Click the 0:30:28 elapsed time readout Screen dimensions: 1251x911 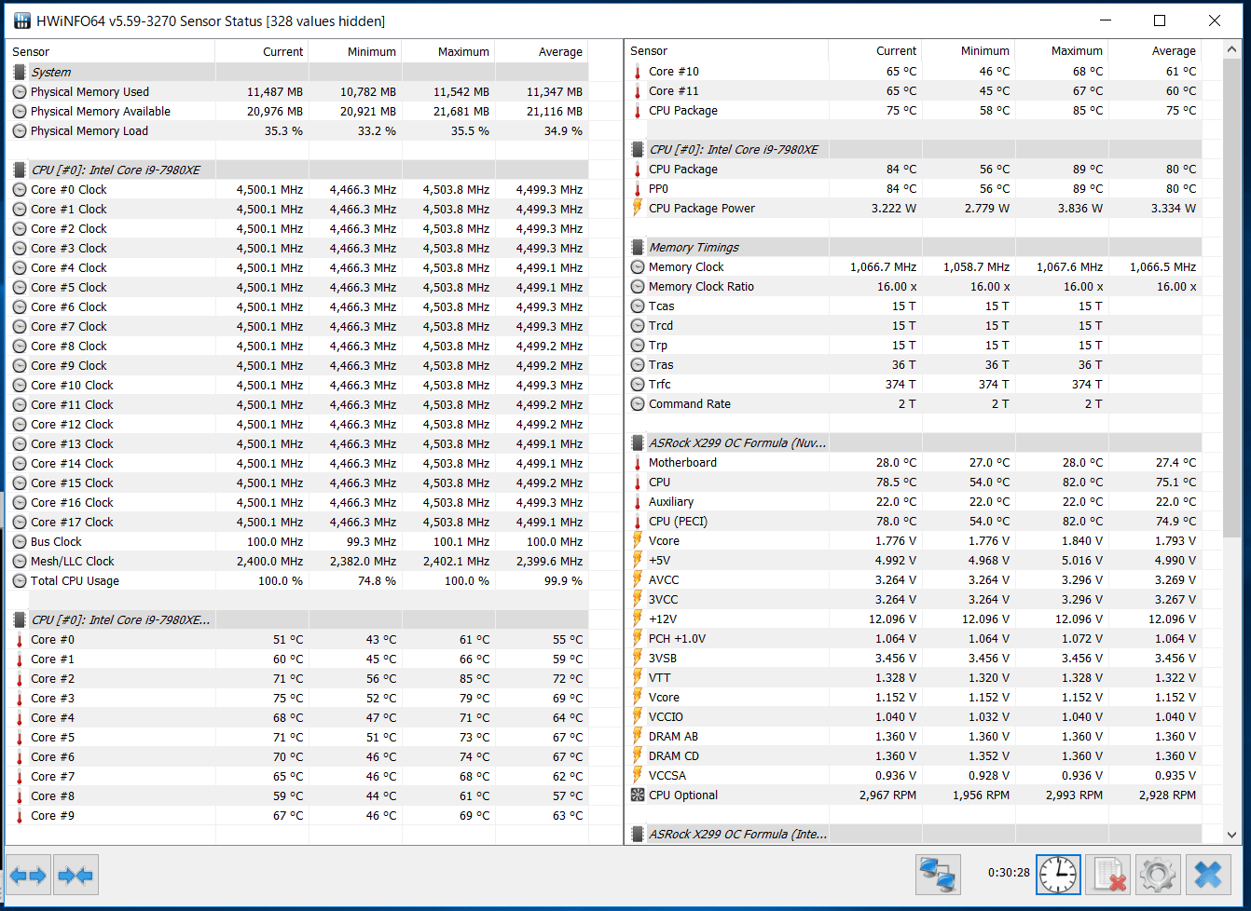[1009, 873]
